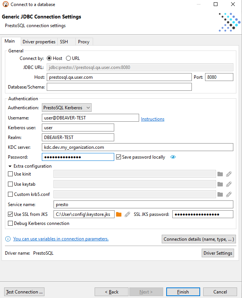Enable the Use keytab checkbox
Viewport: 242px width, 298px height.
pyautogui.click(x=10, y=184)
